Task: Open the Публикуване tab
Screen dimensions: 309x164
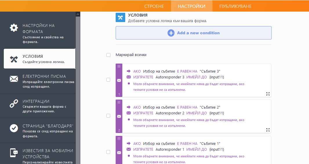Action: click(x=235, y=6)
